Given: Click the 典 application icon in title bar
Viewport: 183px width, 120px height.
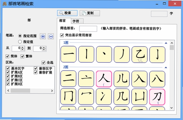Looking at the screenshot, I should [5, 4].
